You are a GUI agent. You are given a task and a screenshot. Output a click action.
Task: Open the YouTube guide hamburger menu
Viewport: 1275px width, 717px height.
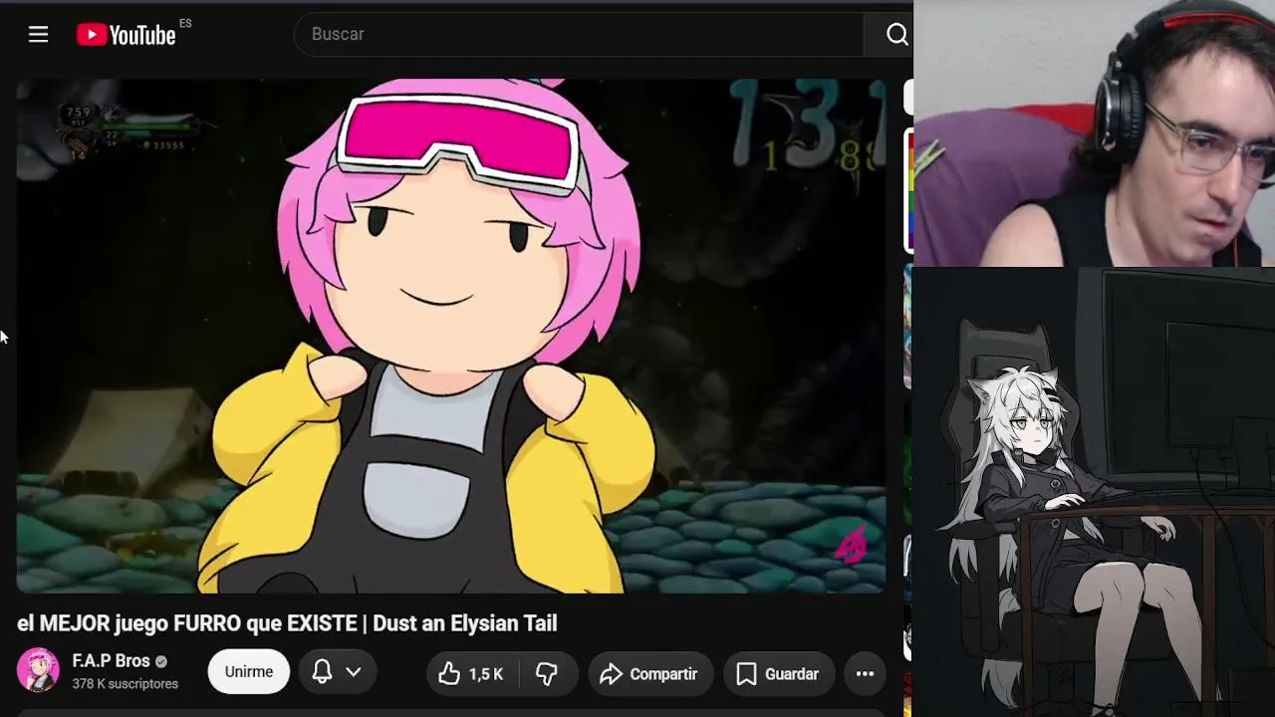(x=38, y=35)
